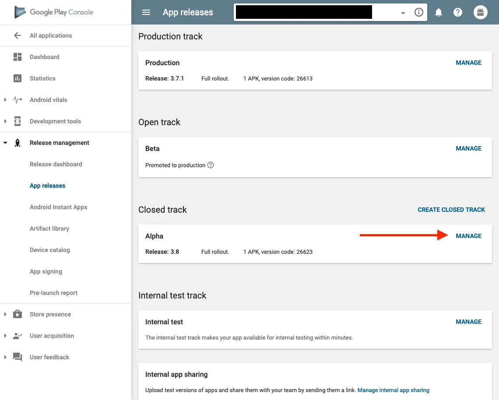This screenshot has height=400, width=499.
Task: Click the info icon beside app selector
Action: 419,12
